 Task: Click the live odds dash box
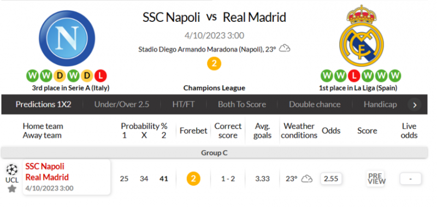410,179
